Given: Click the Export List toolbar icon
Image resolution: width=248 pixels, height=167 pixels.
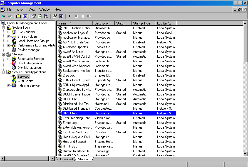Looking at the screenshot, I should [x=46, y=16].
